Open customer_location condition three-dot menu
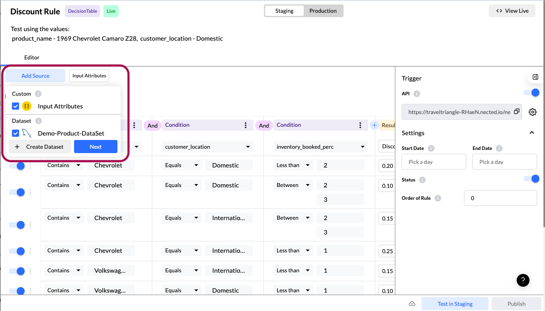This screenshot has width=545, height=311. click(x=246, y=125)
